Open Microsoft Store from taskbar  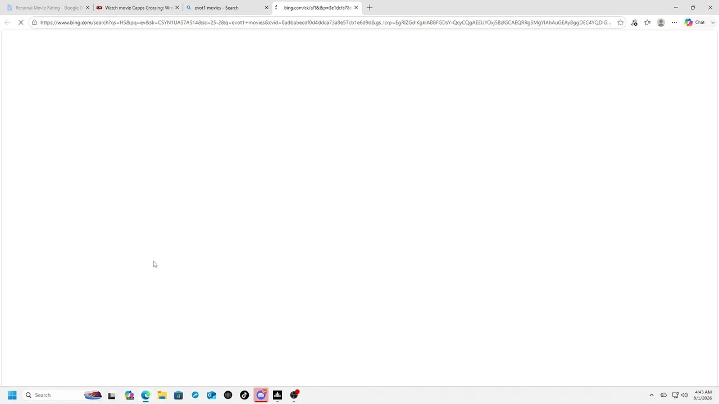[x=178, y=395]
